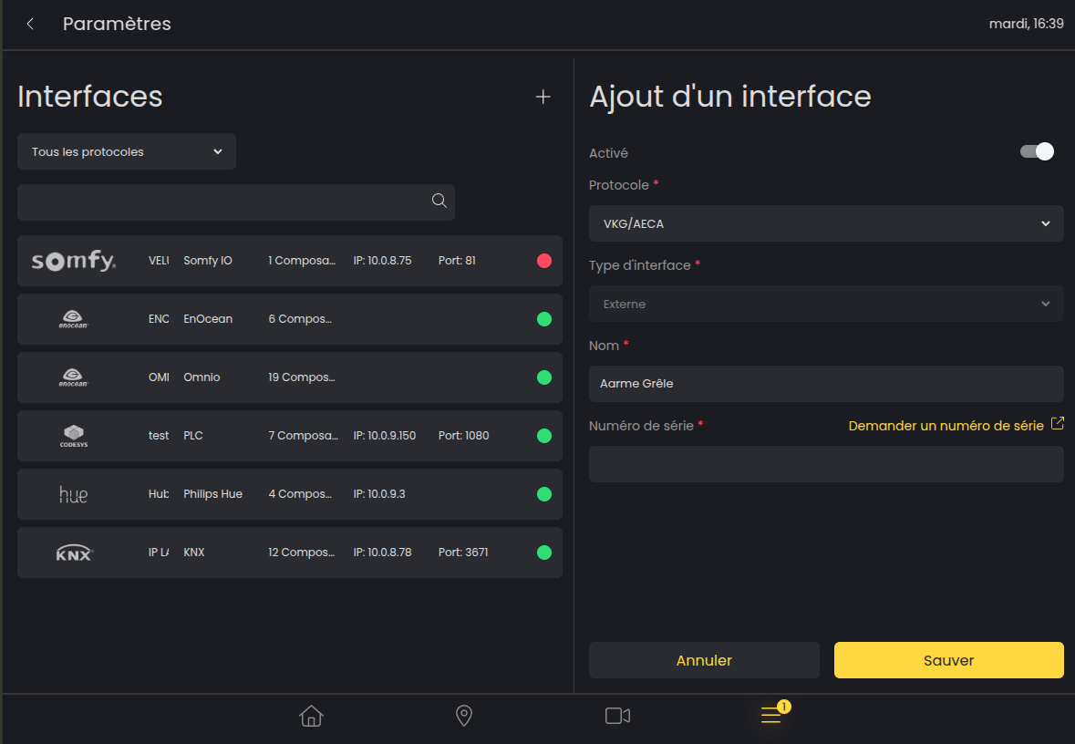Click the KNX logo in interface list

pos(74,553)
